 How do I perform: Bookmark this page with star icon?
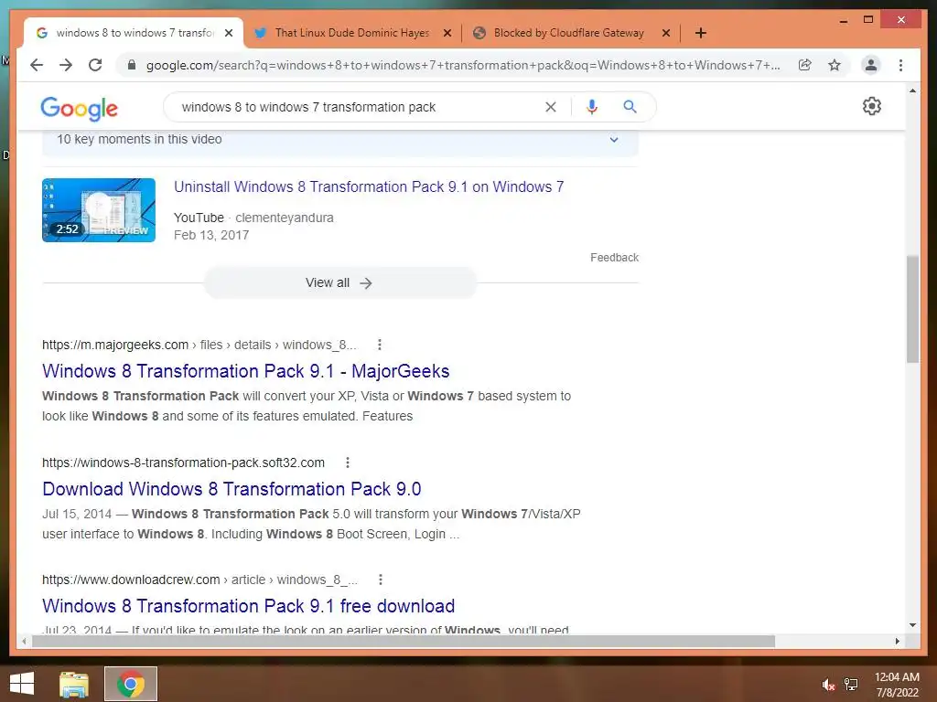click(x=835, y=65)
